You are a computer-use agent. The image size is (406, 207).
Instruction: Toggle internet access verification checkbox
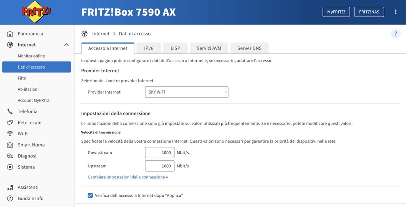[x=90, y=195]
